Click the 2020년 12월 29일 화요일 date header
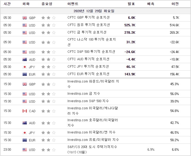 coord(94,11)
